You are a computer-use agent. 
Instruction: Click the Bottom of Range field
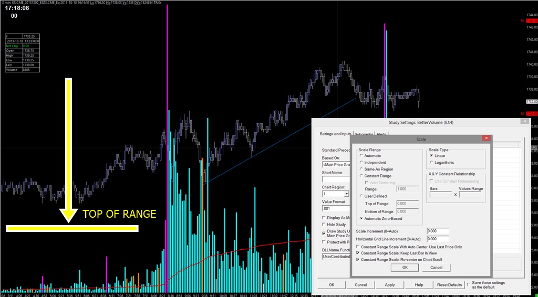[x=407, y=211]
